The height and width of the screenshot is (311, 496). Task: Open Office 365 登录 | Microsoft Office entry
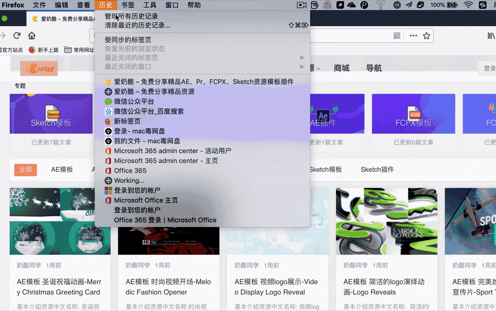[x=202, y=220]
